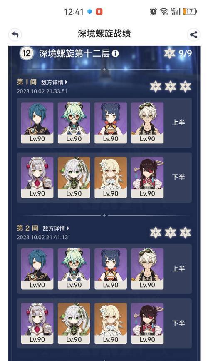The width and height of the screenshot is (208, 361).
Task: Tap the 9/9 star total icon
Action: 170,53
